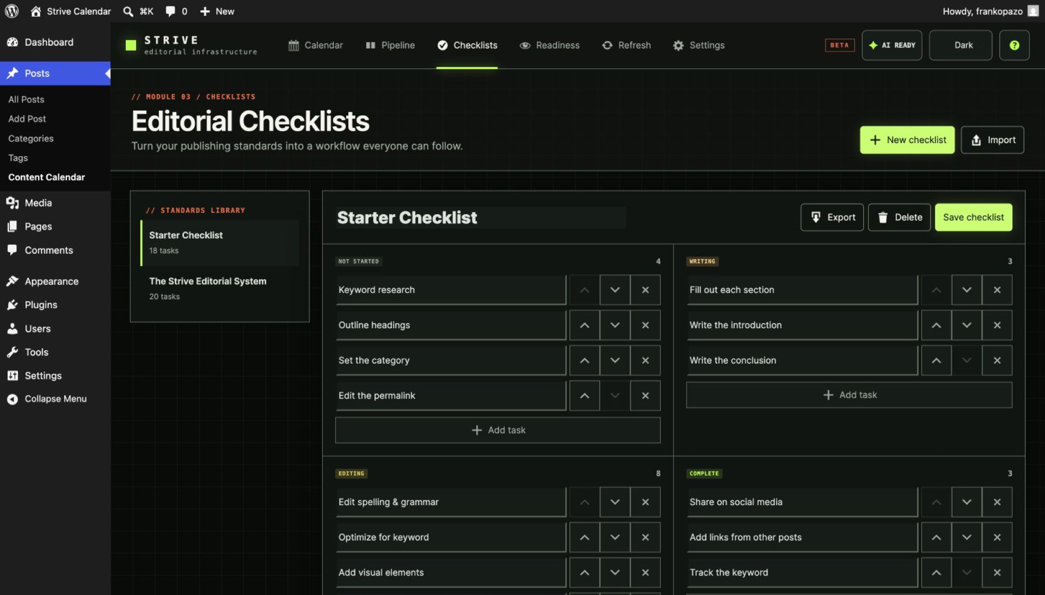Remove the Outline headings task
Image resolution: width=1045 pixels, height=595 pixels.
pos(646,325)
